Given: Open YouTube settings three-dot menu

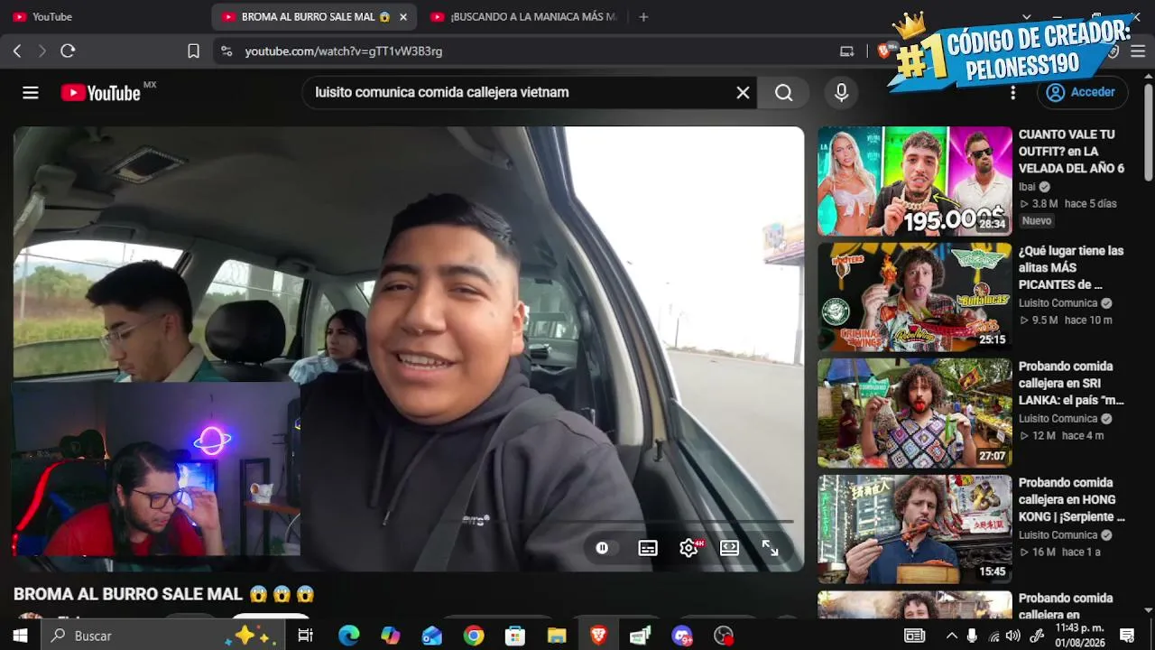Looking at the screenshot, I should click(1012, 92).
